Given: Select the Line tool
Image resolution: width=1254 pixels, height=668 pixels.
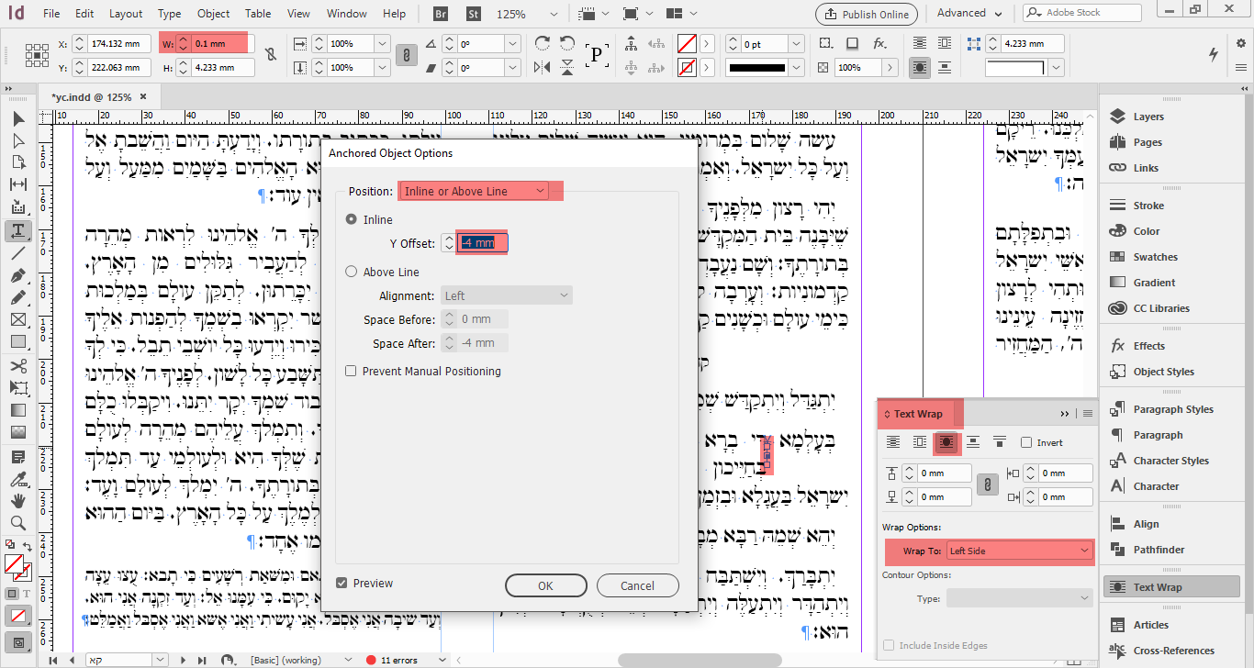Looking at the screenshot, I should pos(17,252).
